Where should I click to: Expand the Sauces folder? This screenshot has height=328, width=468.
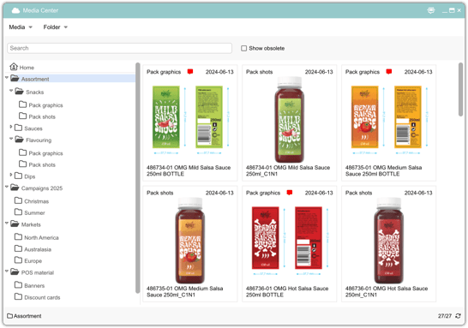point(11,127)
